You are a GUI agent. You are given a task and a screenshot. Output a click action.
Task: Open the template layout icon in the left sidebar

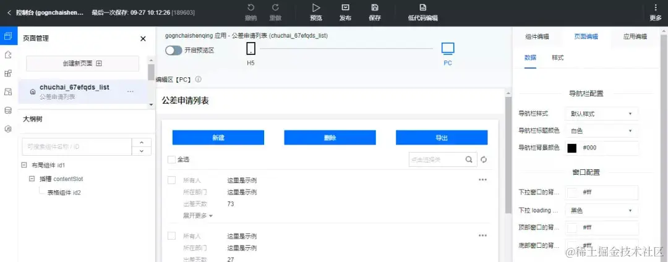(x=7, y=92)
